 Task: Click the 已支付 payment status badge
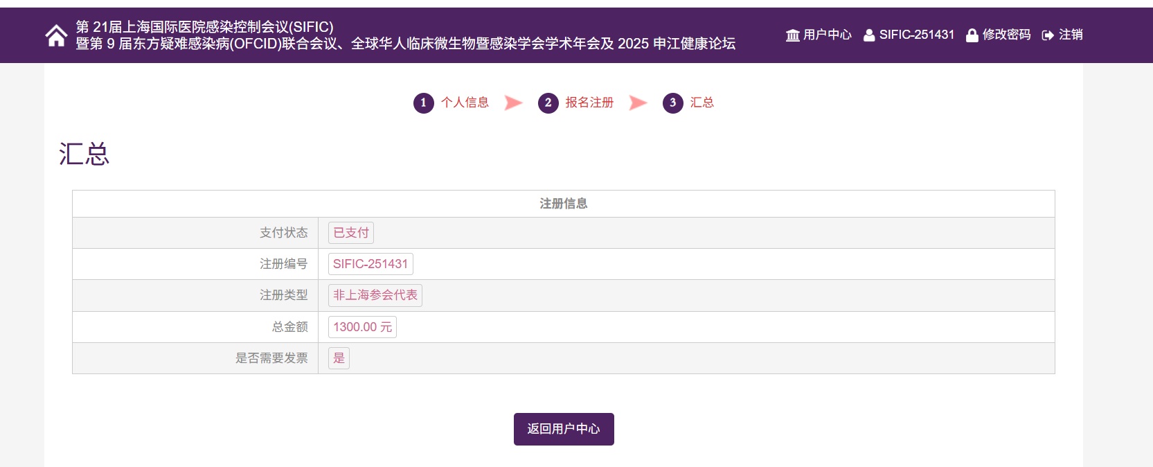(351, 233)
